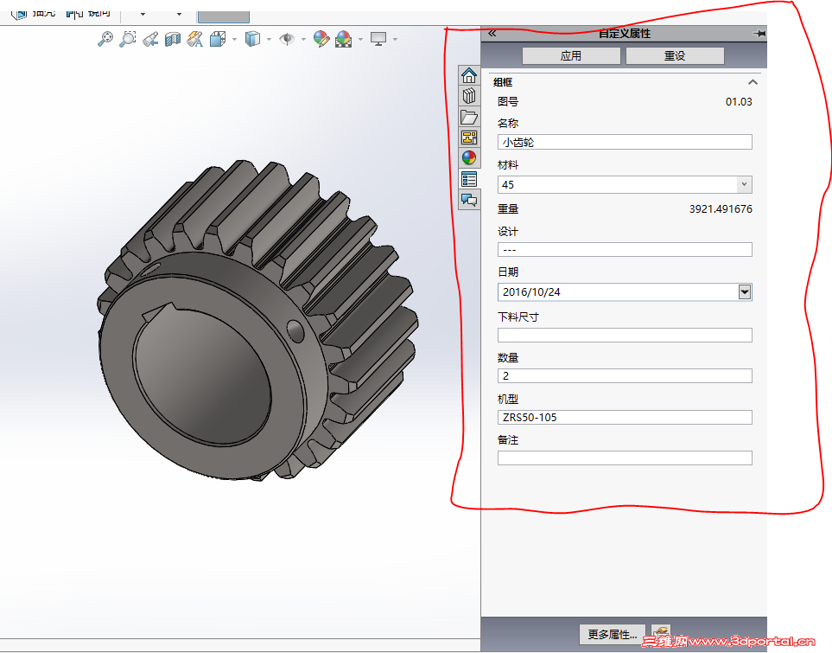Open the View Settings dropdown arrow
The image size is (832, 653).
click(395, 39)
